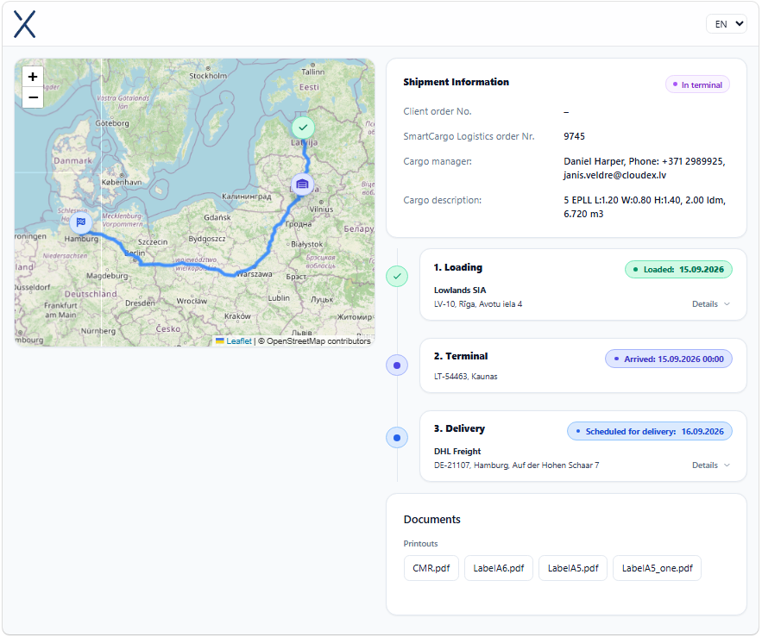This screenshot has height=637, width=762.
Task: Click the Hamburg address Auf der Hohen Schaar 7
Action: tap(517, 465)
